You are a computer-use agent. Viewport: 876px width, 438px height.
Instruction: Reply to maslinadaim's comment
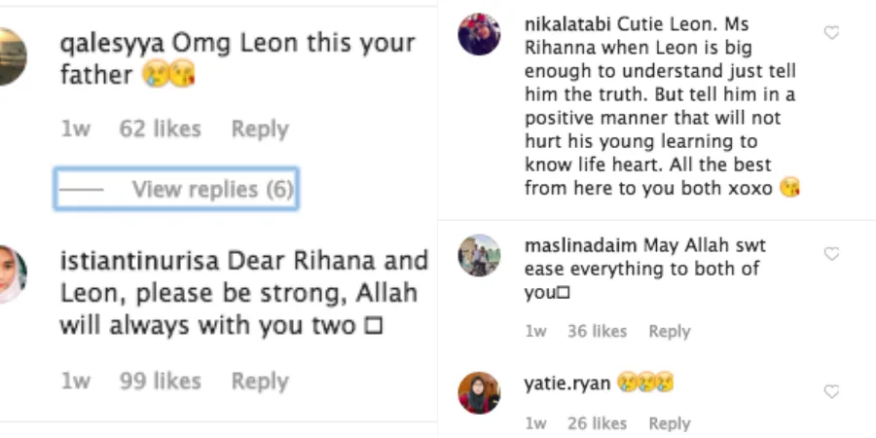(x=670, y=332)
